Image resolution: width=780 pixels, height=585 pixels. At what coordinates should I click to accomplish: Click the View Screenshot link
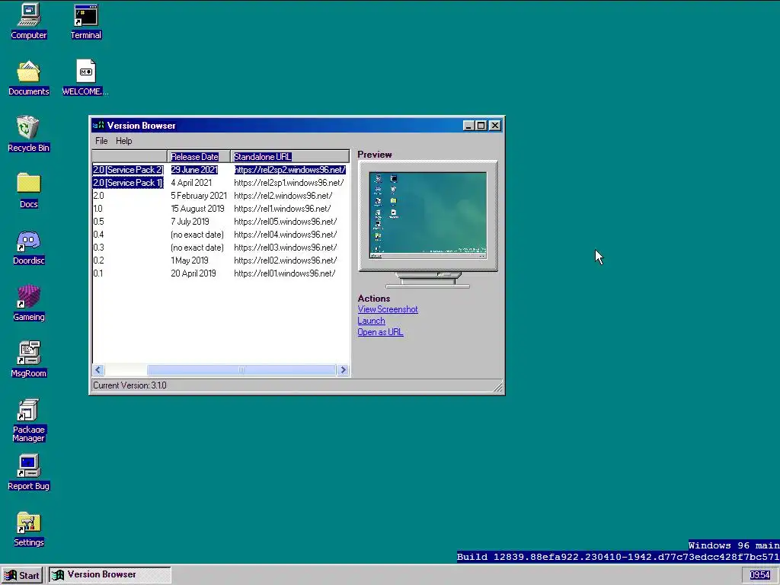[388, 309]
